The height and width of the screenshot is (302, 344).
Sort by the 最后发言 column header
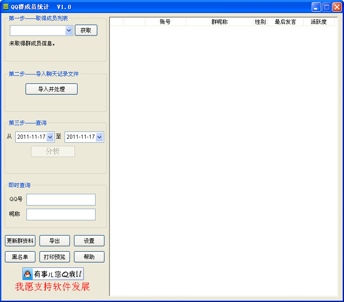tap(285, 22)
